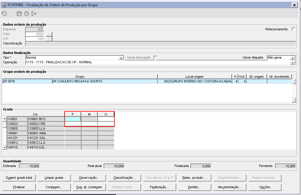
Task: Click the M size column header
Action: (x=89, y=114)
